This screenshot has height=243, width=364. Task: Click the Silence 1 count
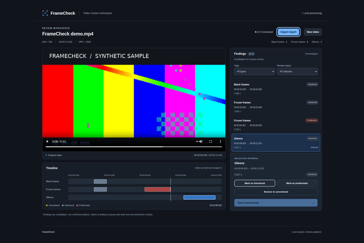pos(317,42)
